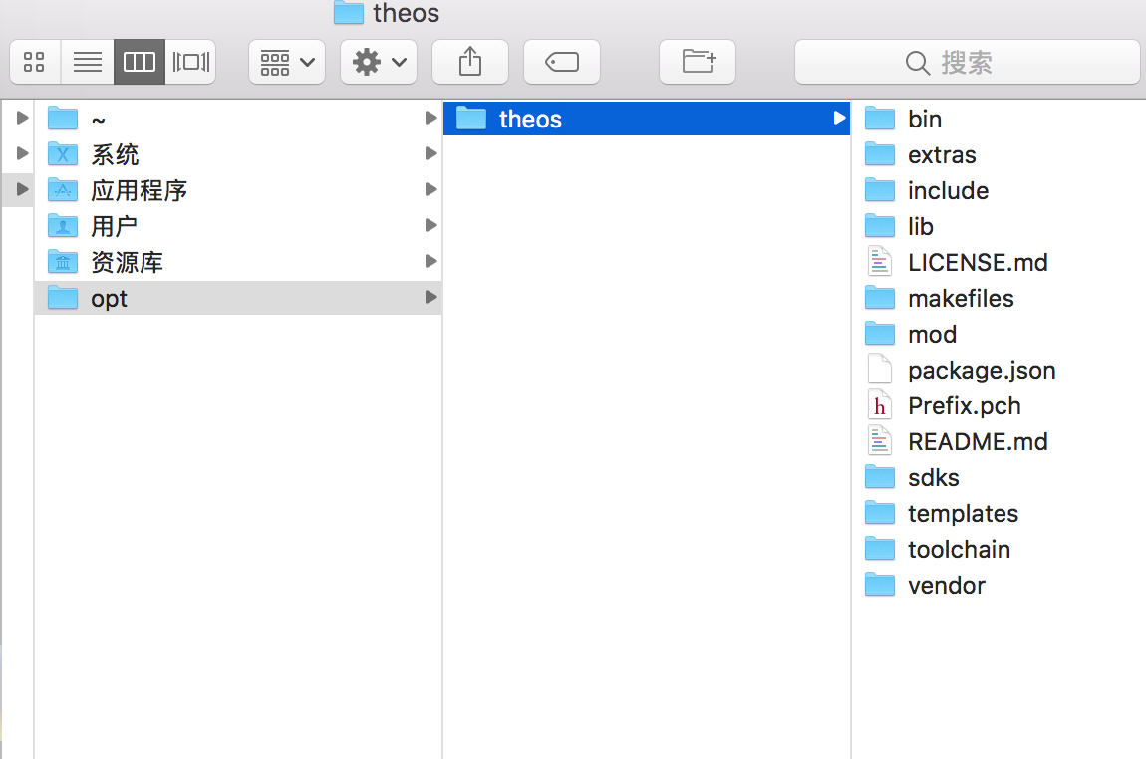Expand arrow beside 系统 folder
The width and height of the screenshot is (1146, 759).
[x=431, y=153]
